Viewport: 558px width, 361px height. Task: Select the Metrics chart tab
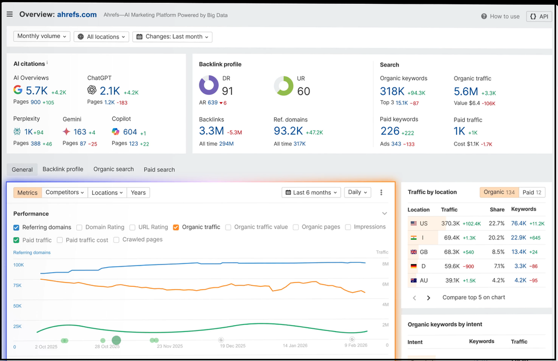click(x=27, y=192)
